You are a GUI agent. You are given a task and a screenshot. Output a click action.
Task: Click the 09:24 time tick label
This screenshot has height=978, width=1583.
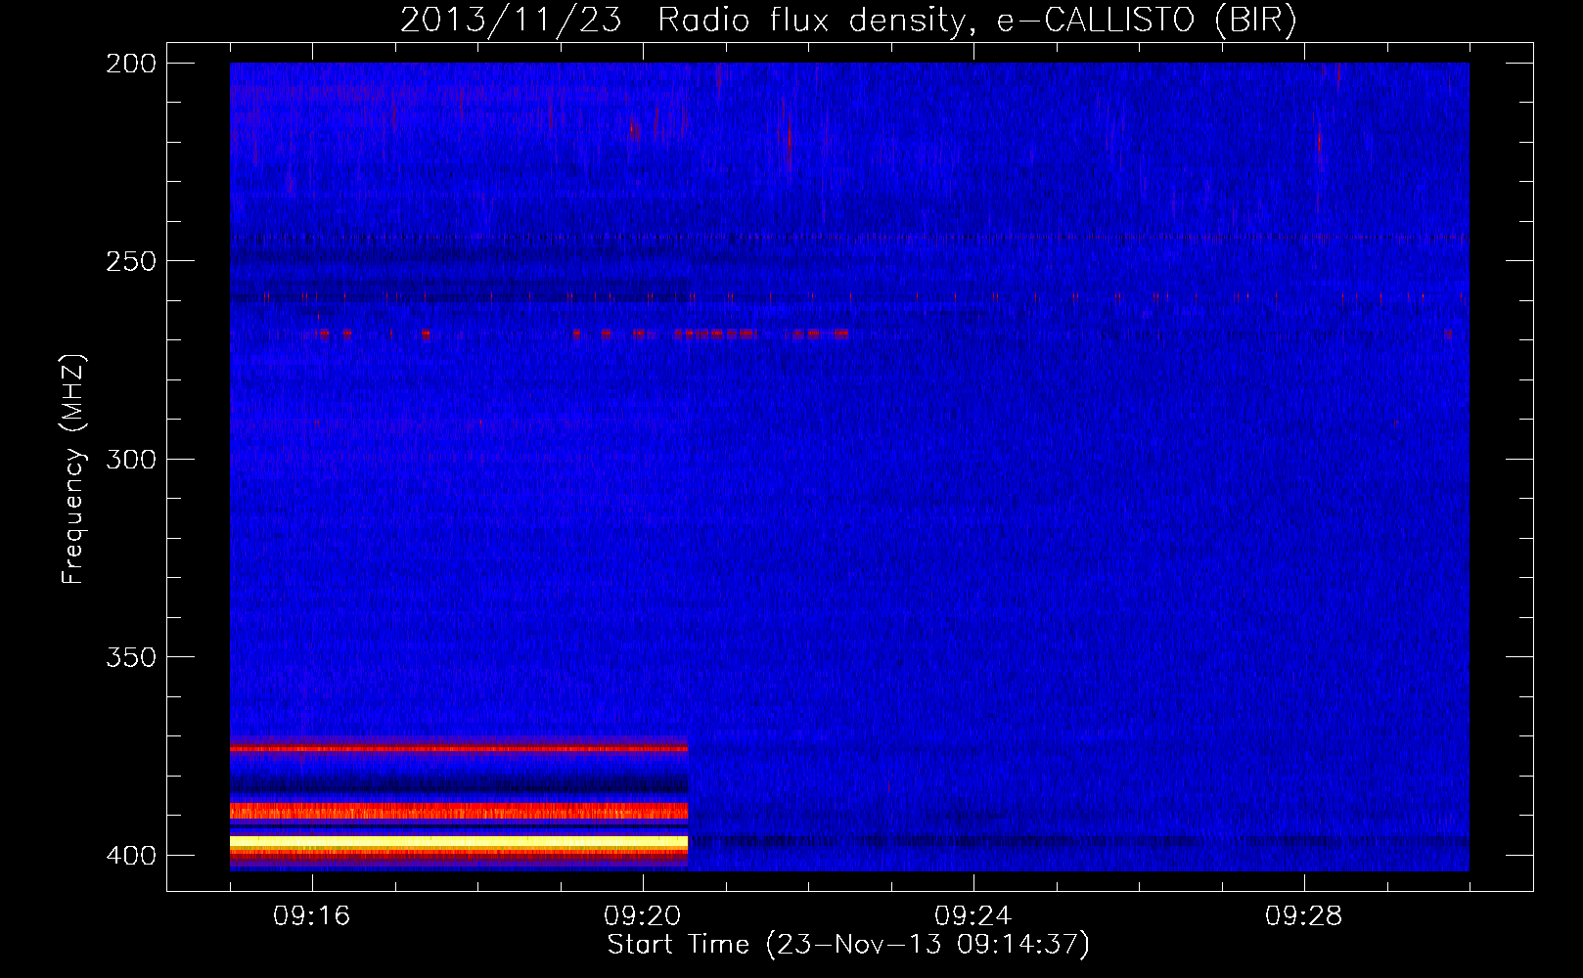tap(973, 916)
